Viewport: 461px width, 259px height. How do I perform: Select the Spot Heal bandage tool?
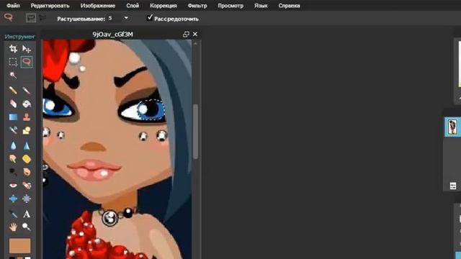coord(27,186)
